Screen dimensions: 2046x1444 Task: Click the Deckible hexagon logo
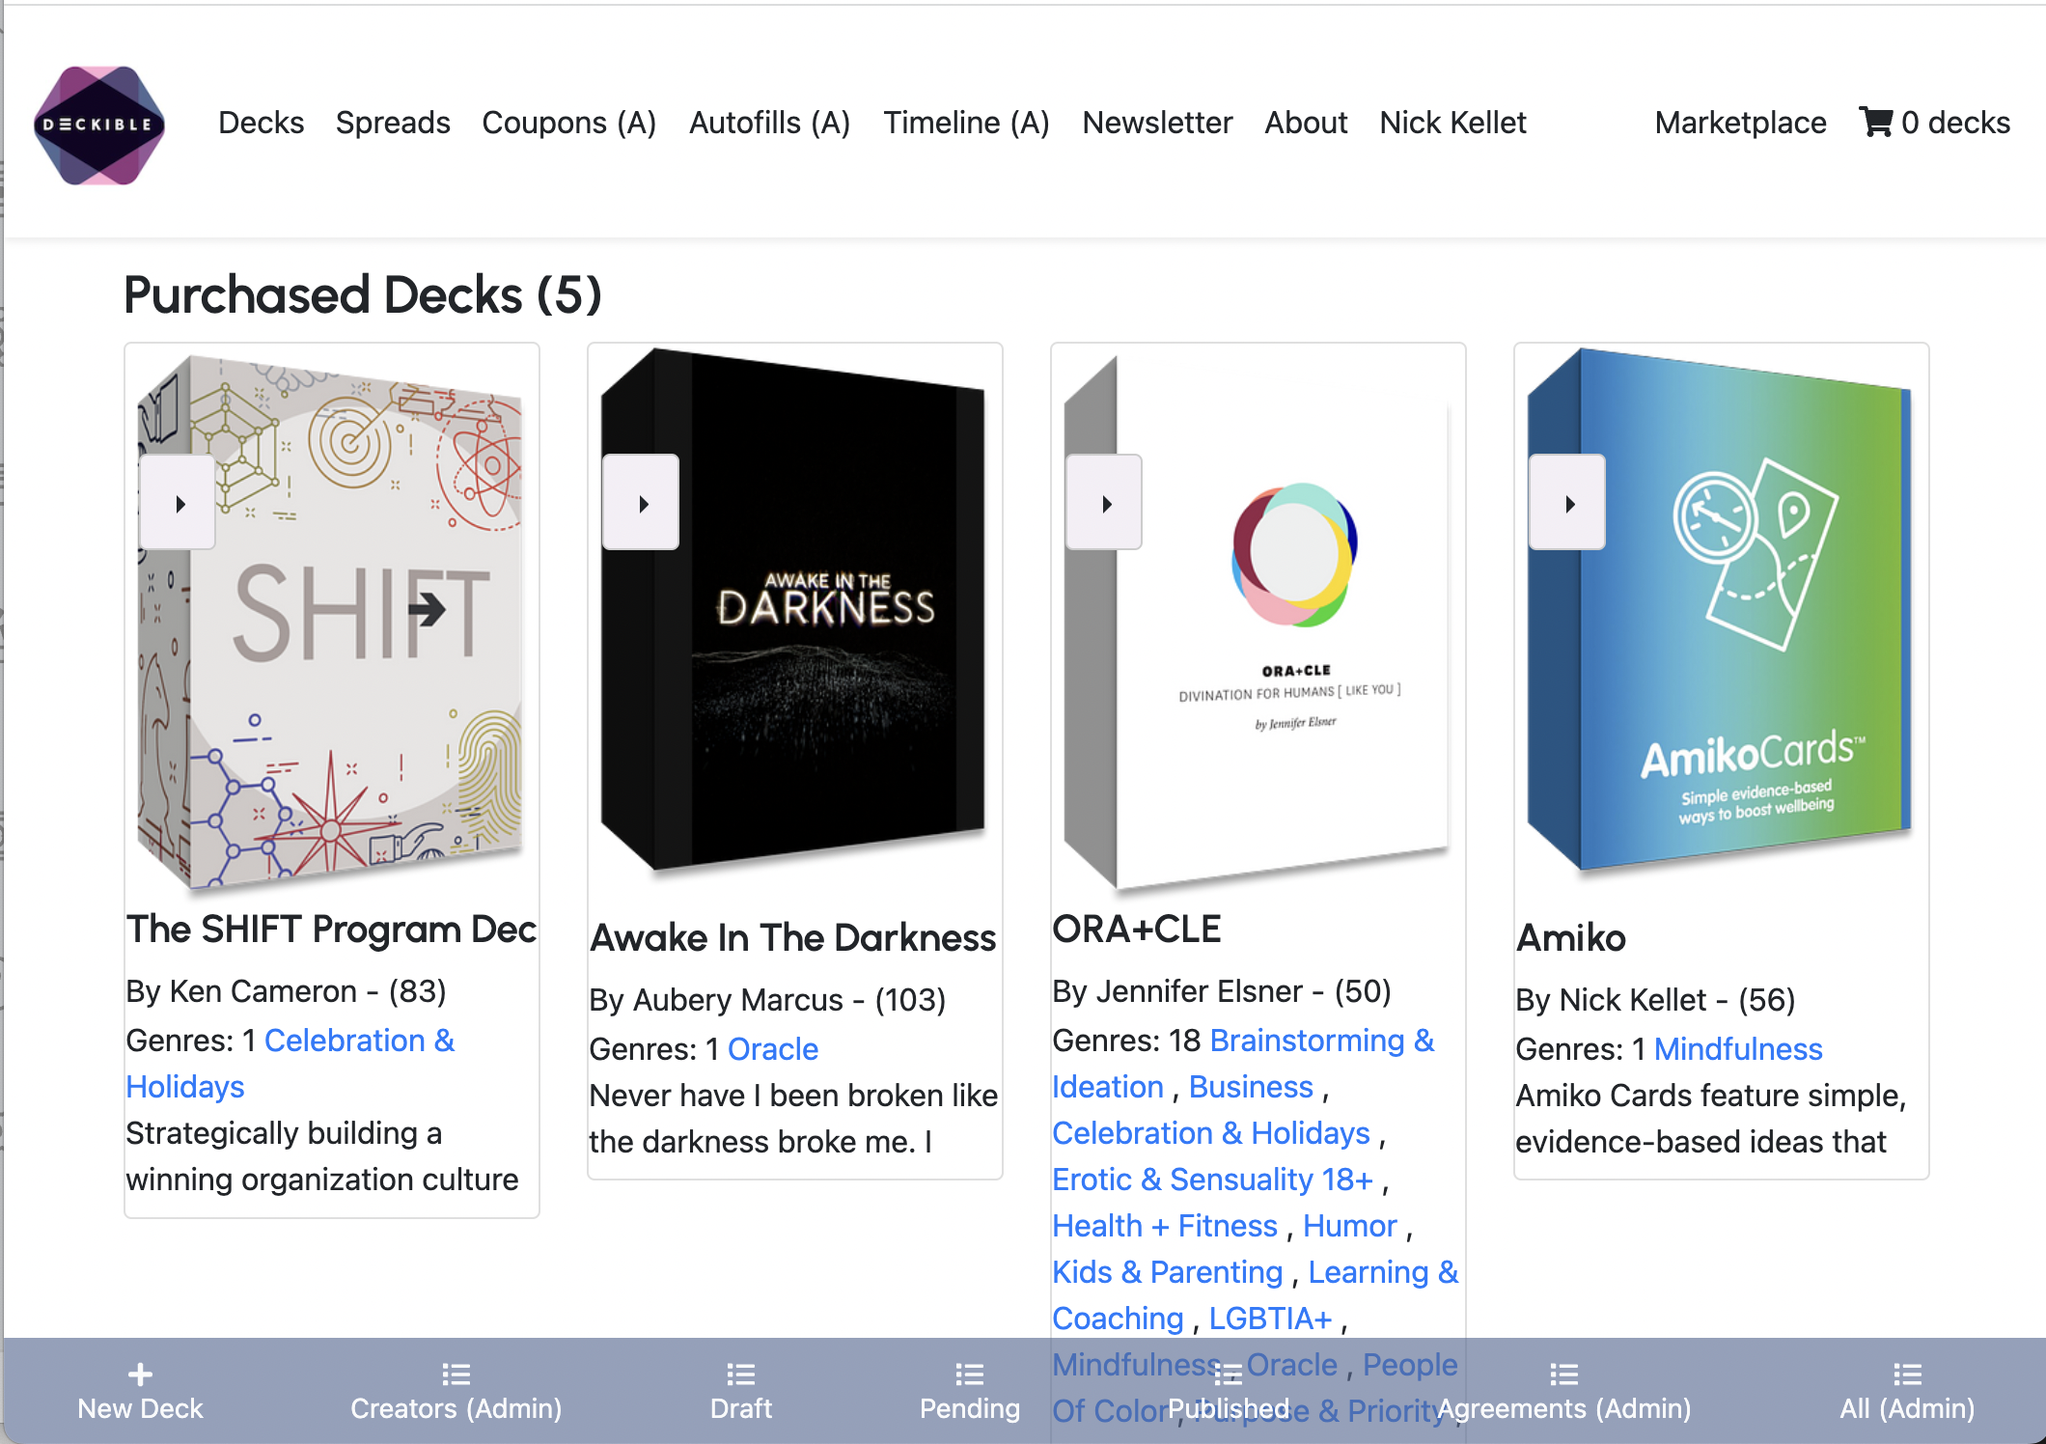point(98,125)
